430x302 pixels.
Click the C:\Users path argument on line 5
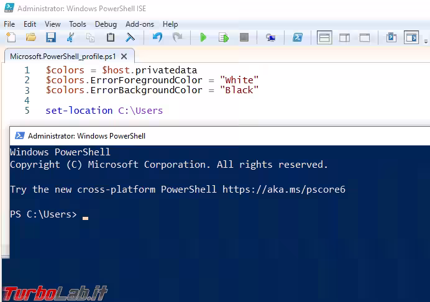pyautogui.click(x=140, y=111)
